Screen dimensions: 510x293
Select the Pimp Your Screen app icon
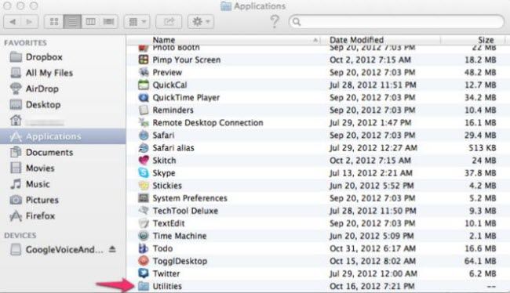(x=144, y=60)
